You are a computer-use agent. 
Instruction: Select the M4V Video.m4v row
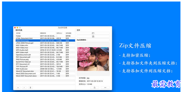coord(45,45)
